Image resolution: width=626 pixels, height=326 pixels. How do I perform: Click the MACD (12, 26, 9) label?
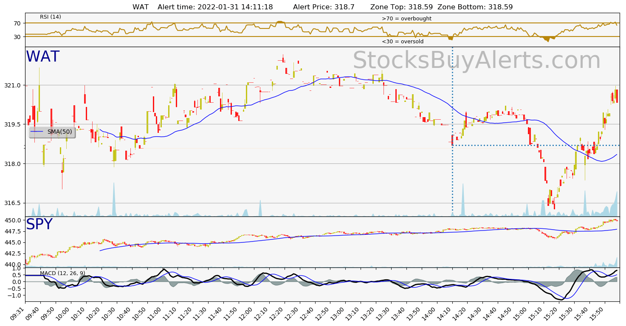62,273
